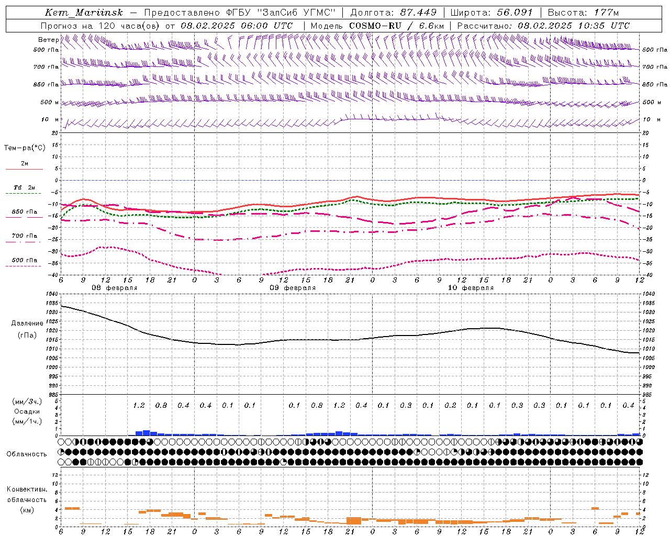Click '500 гПа' entry in temperature legend
670x536 pixels.
point(25,260)
